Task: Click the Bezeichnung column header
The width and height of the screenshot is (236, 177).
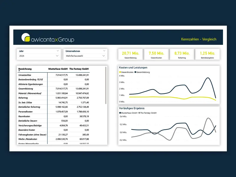Action: click(25, 69)
